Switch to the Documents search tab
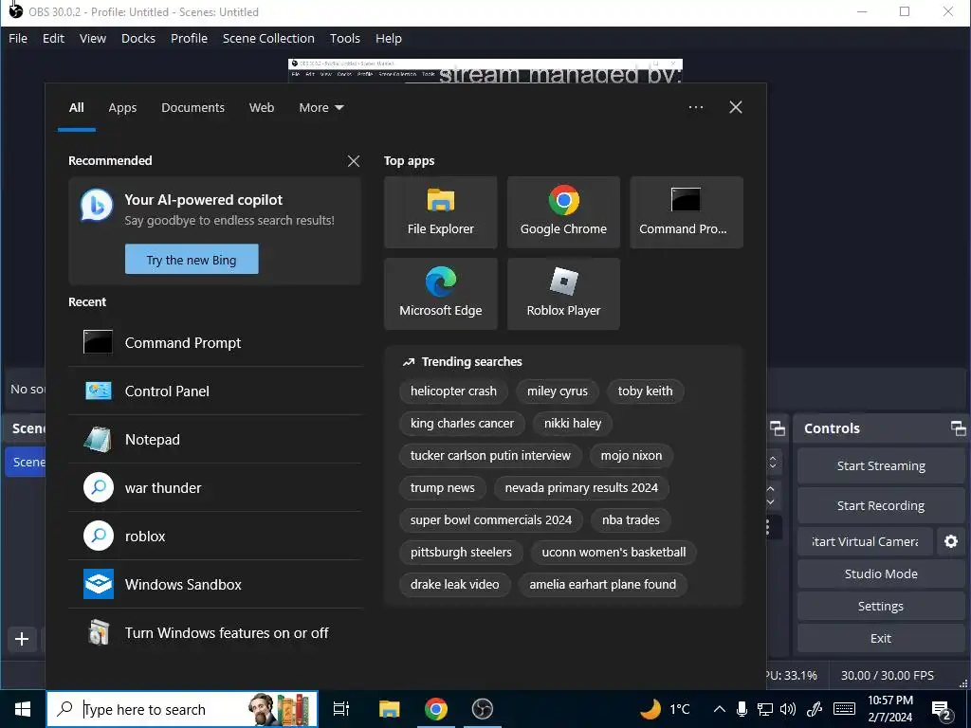The height and width of the screenshot is (728, 971). 192,108
